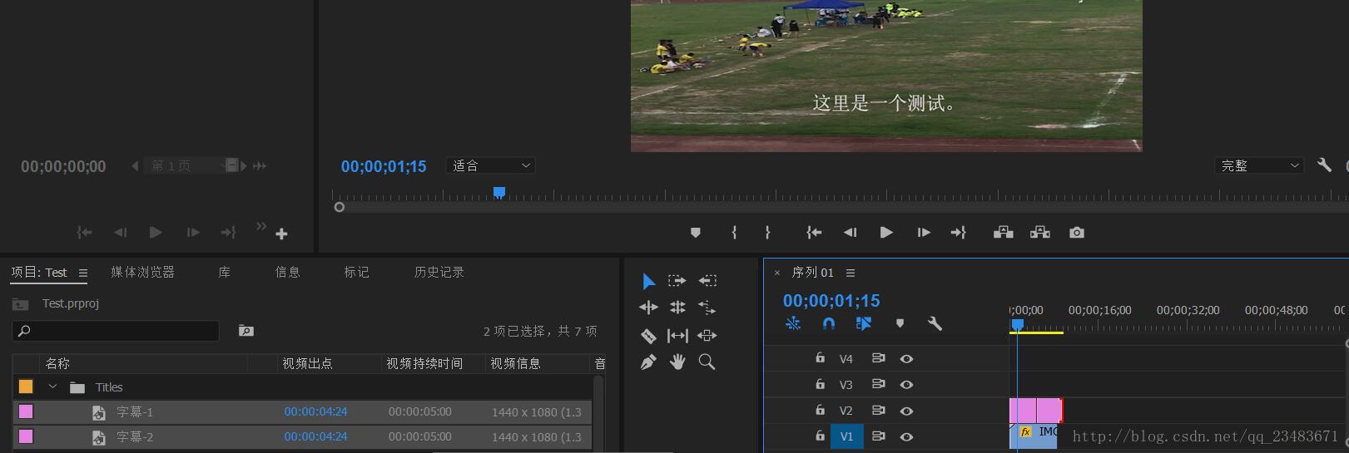This screenshot has height=453, width=1349.
Task: Click the Extract button
Action: pos(1040,233)
